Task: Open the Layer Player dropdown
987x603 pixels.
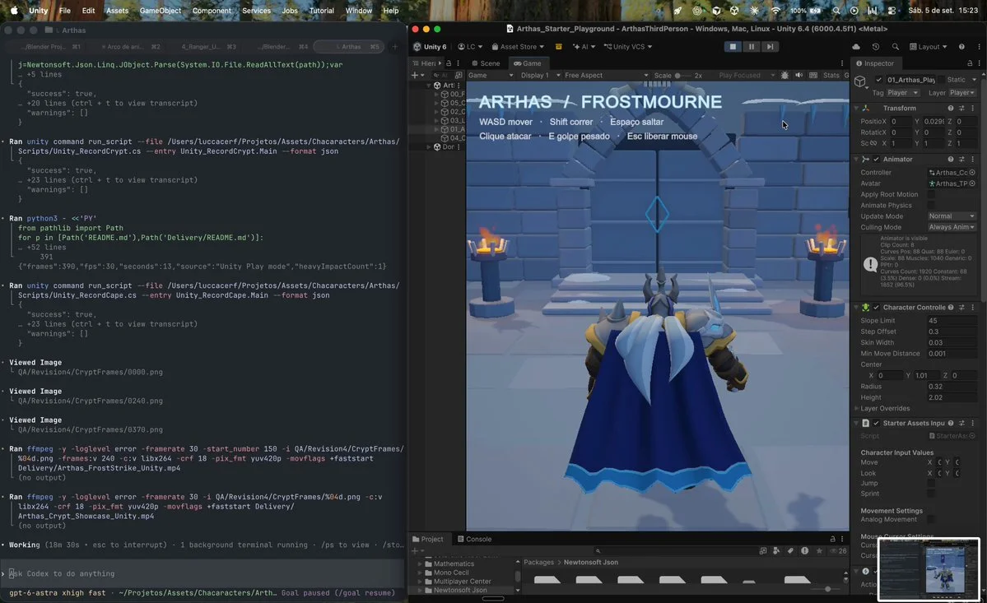Action: [962, 92]
